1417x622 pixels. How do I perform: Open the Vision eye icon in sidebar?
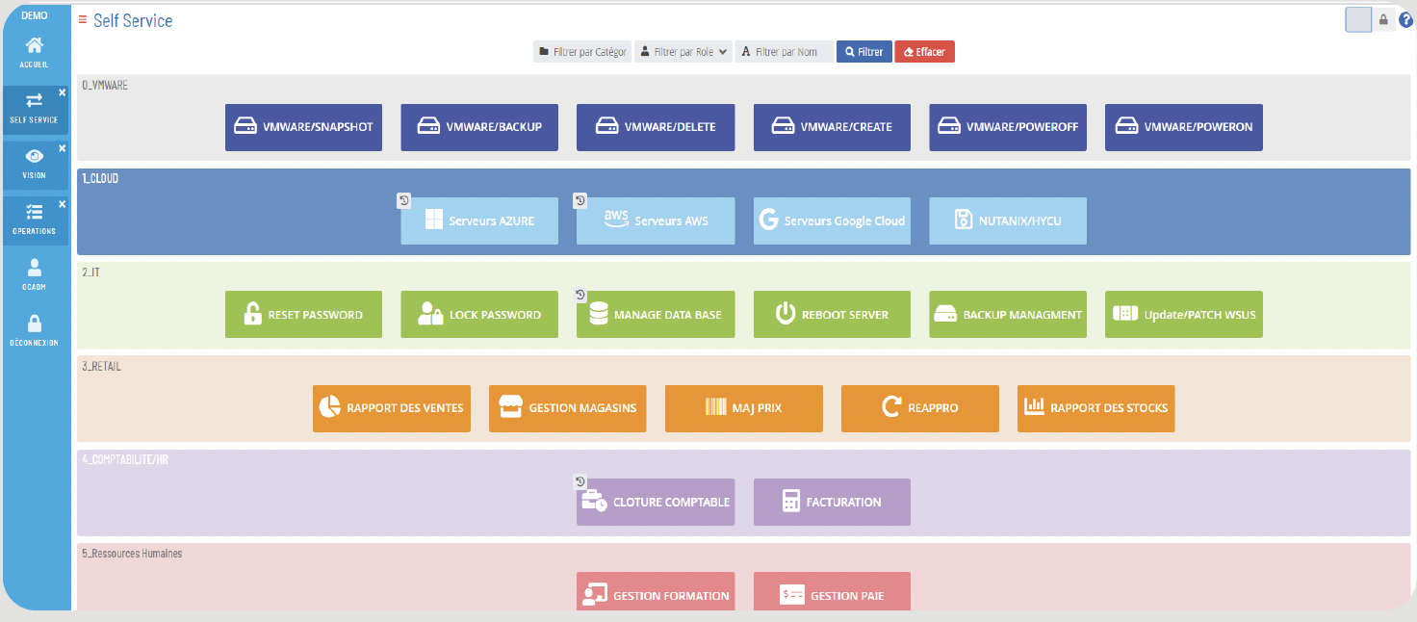(x=34, y=156)
